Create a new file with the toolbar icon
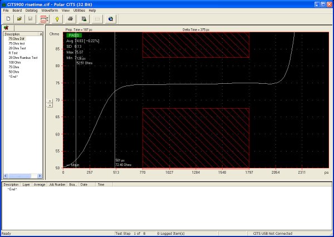 [8, 19]
